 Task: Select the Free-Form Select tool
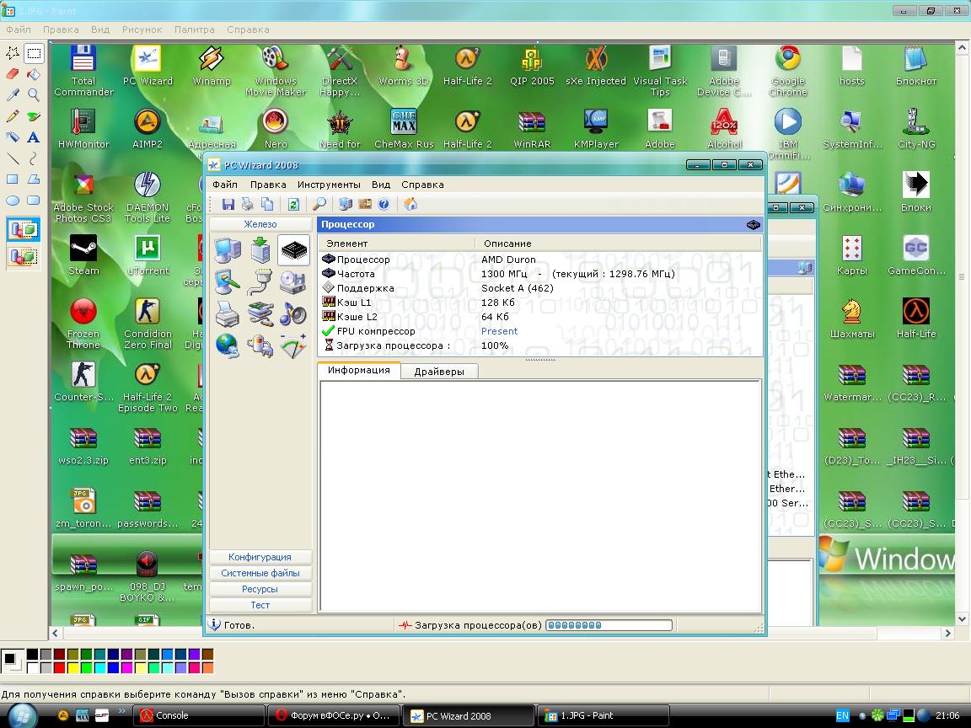tap(13, 53)
